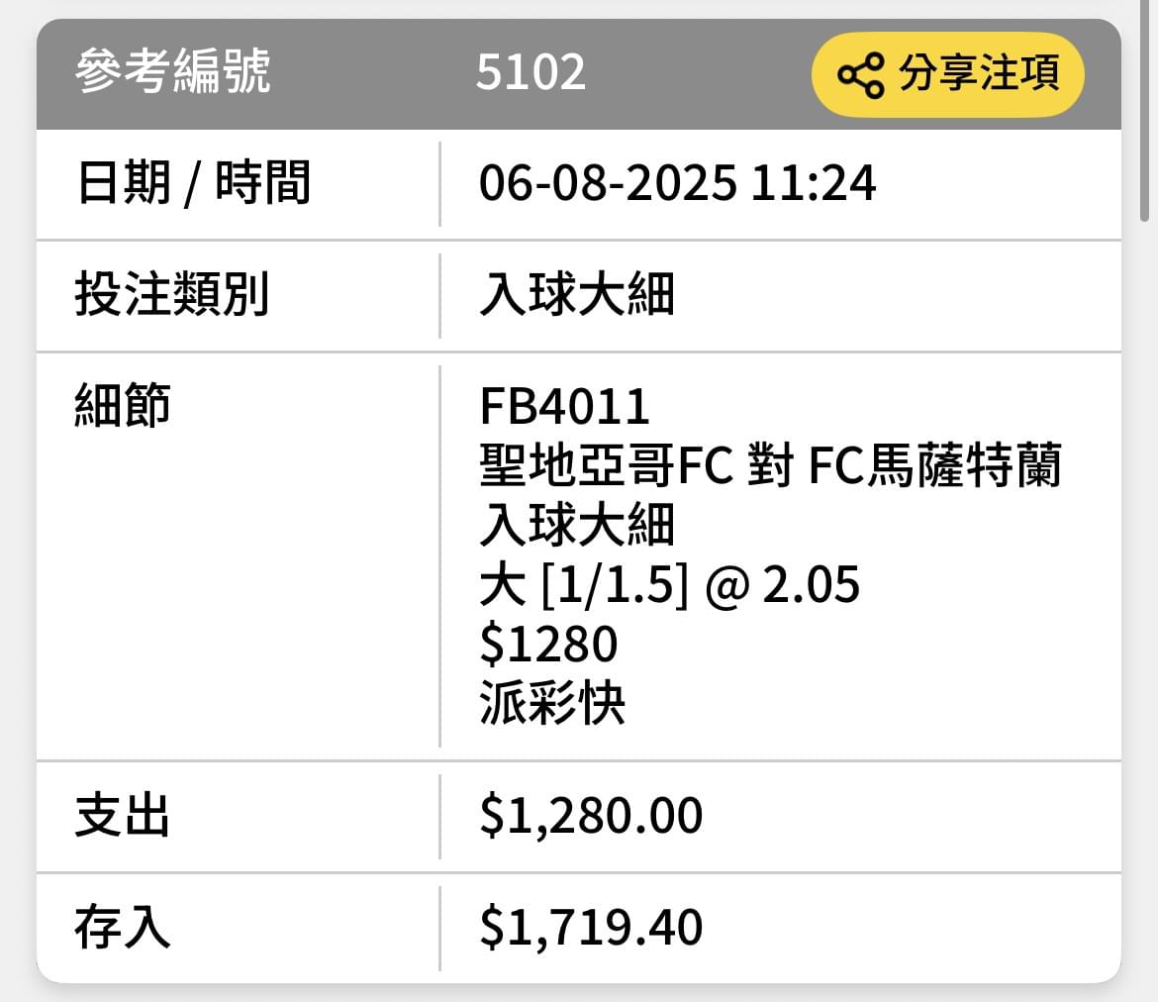Tap the 分享注項 share bet button
This screenshot has width=1158, height=1002.
pos(947,74)
